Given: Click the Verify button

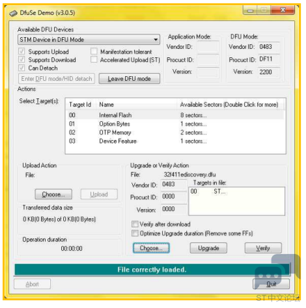Looking at the screenshot, I should click(x=263, y=248).
